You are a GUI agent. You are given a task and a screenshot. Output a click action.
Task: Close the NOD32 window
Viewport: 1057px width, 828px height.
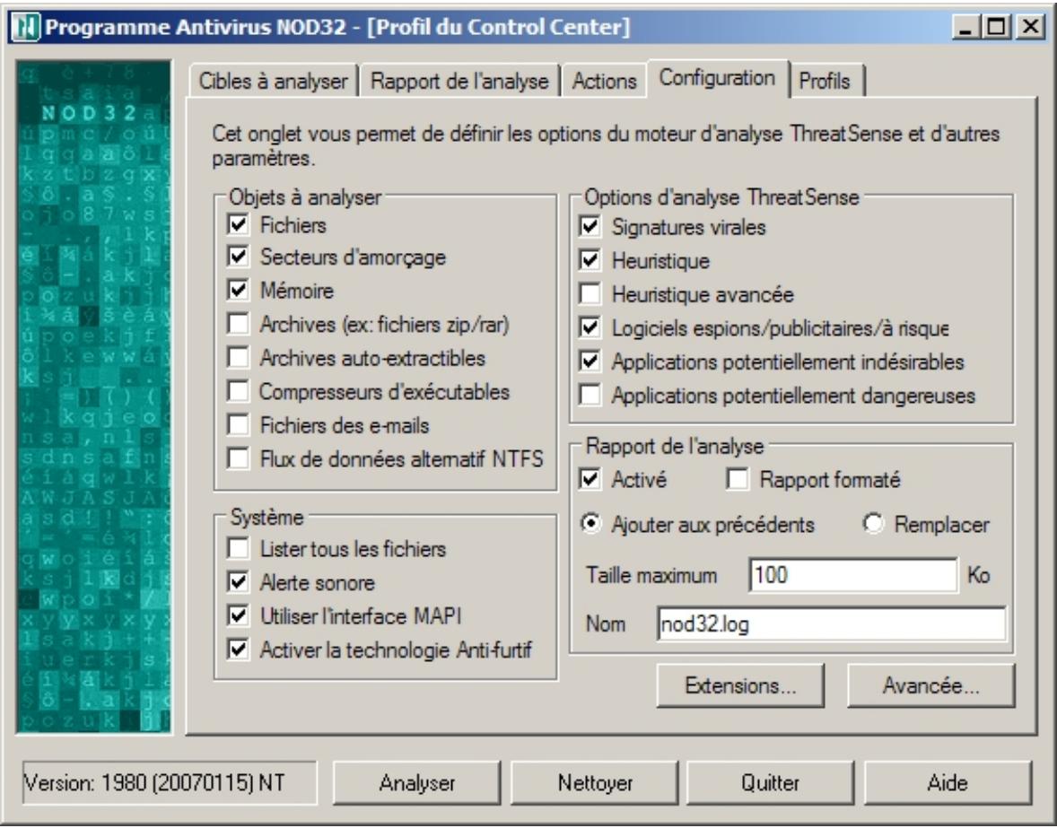pos(1031,28)
